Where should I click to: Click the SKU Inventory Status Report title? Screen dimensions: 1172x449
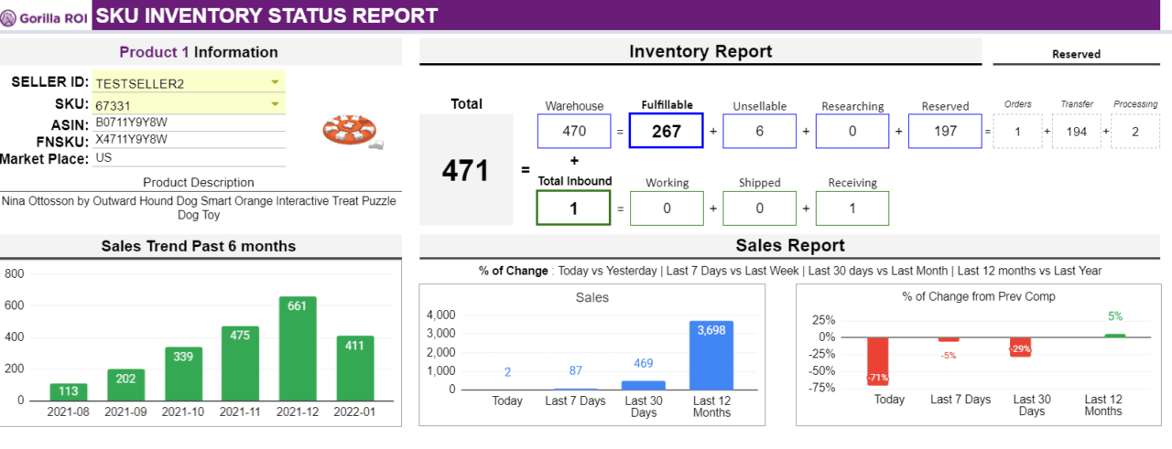[x=267, y=16]
